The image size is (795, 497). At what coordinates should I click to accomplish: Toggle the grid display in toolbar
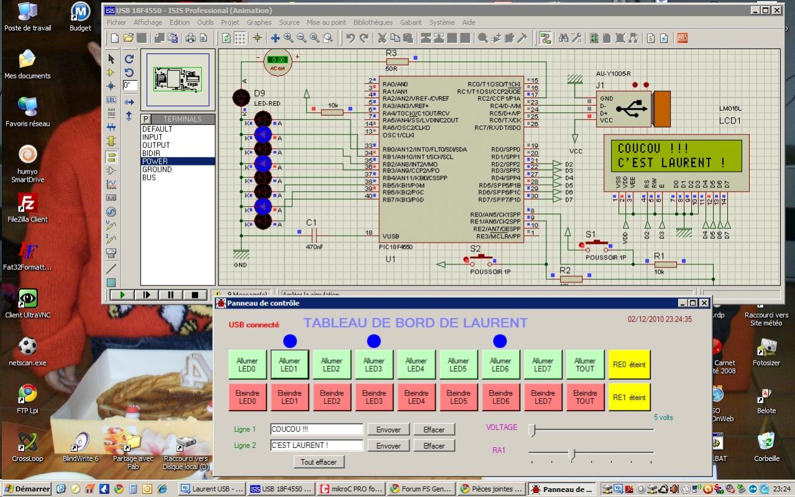(241, 38)
